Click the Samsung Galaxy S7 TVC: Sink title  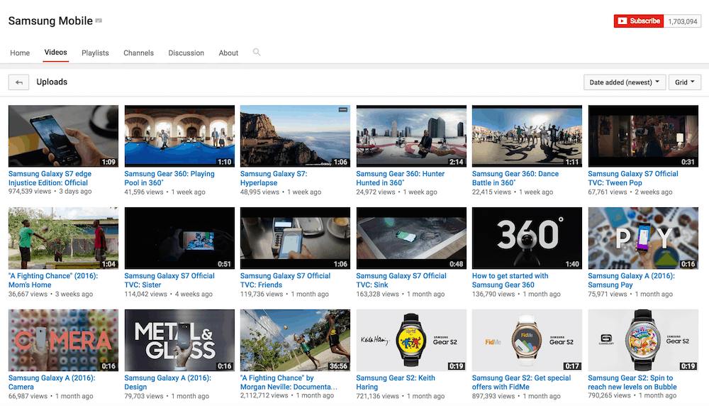[x=401, y=280]
